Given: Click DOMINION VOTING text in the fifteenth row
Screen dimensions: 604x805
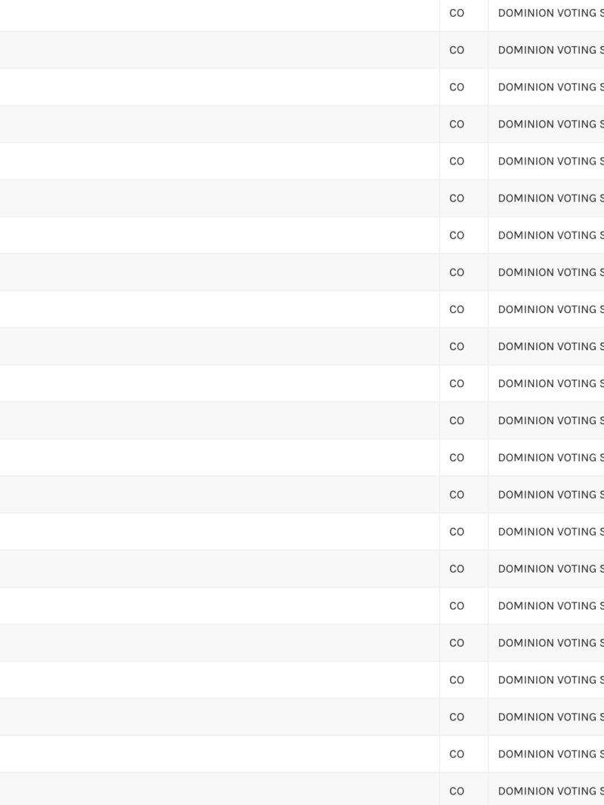Looking at the screenshot, I should (547, 531).
